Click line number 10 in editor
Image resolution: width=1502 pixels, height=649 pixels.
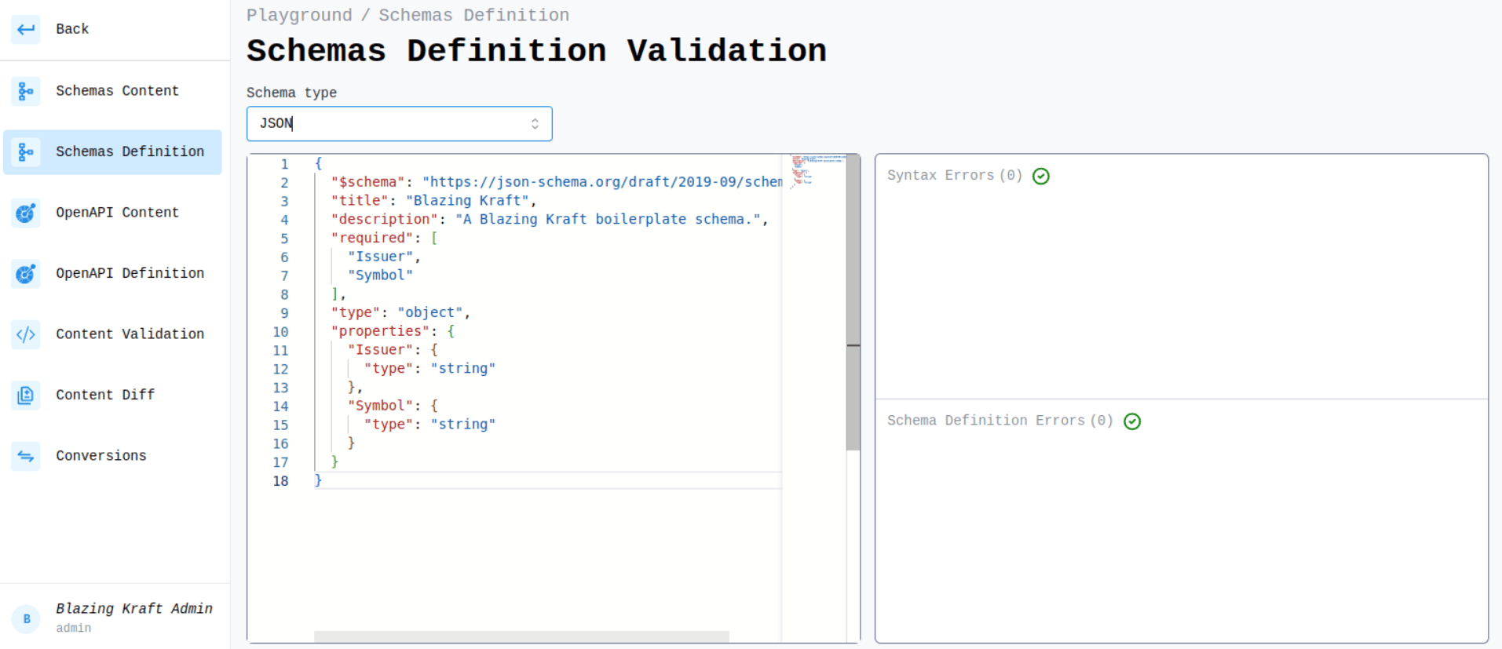pyautogui.click(x=280, y=332)
